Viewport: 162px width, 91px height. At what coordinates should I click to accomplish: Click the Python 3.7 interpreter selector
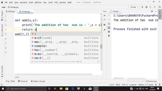click(146, 85)
